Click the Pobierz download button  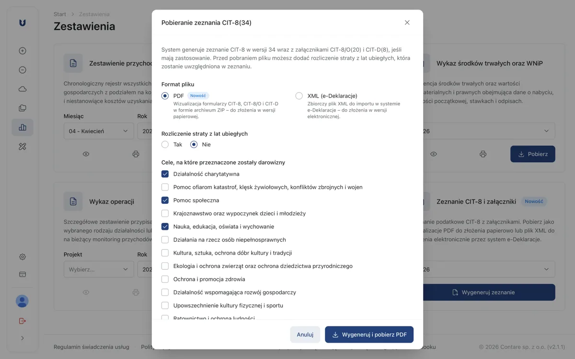(532, 154)
